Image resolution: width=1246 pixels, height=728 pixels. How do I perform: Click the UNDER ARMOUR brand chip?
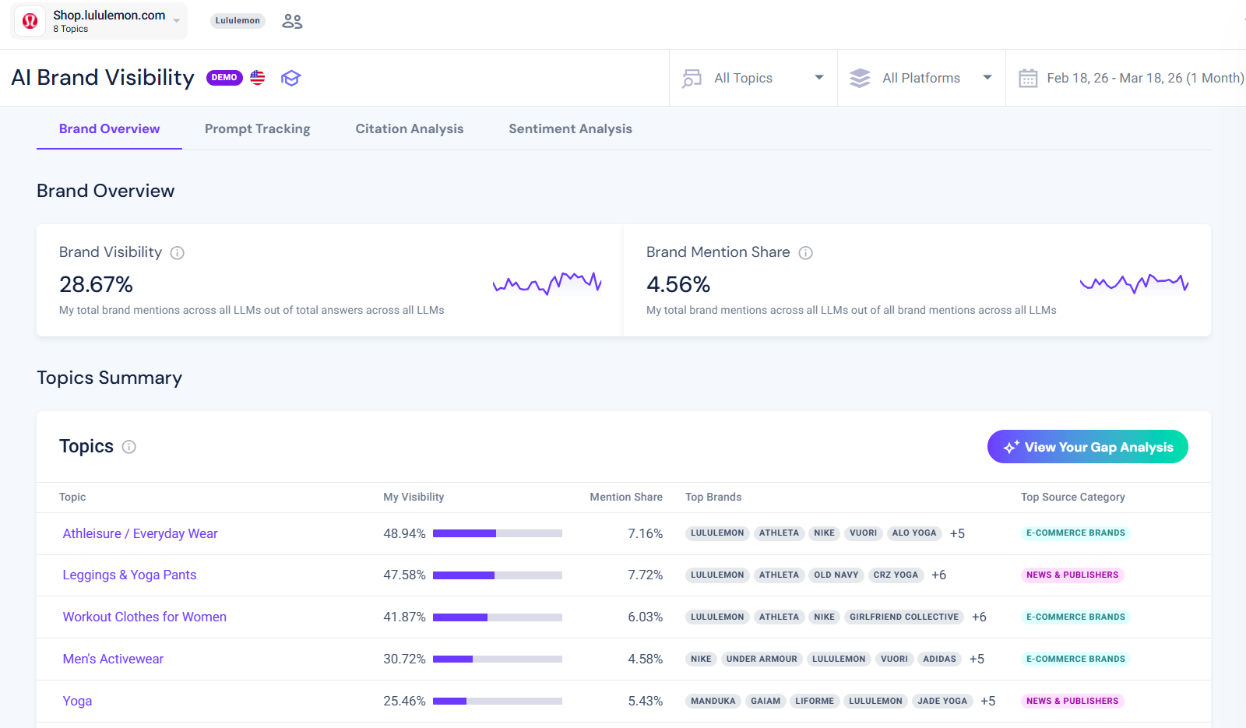pyautogui.click(x=762, y=659)
